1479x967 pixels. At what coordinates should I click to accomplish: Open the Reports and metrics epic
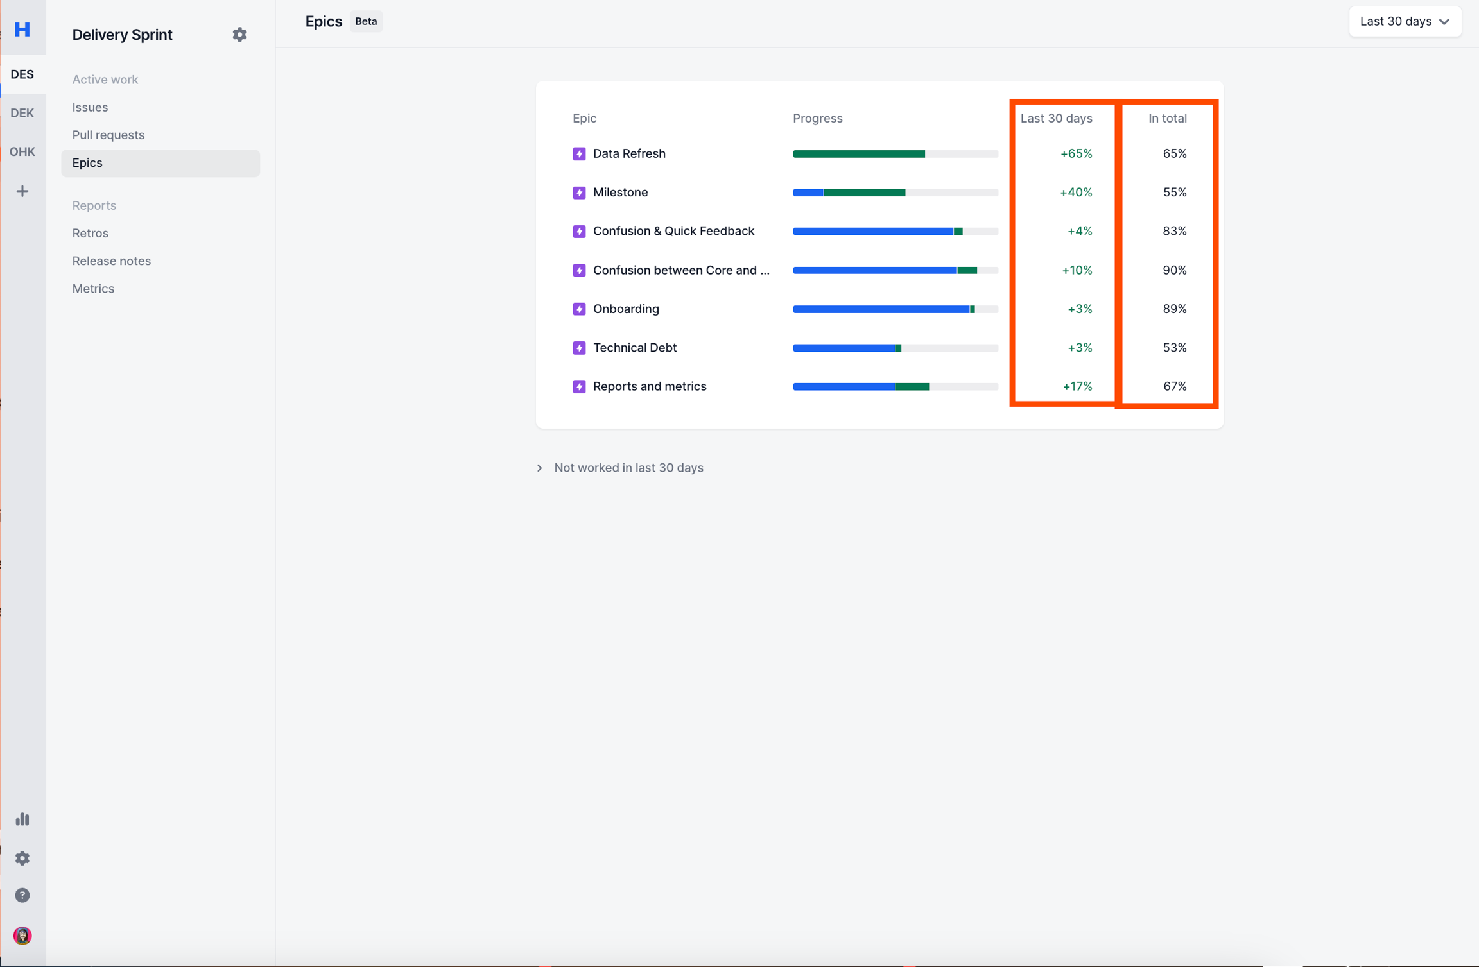point(649,386)
